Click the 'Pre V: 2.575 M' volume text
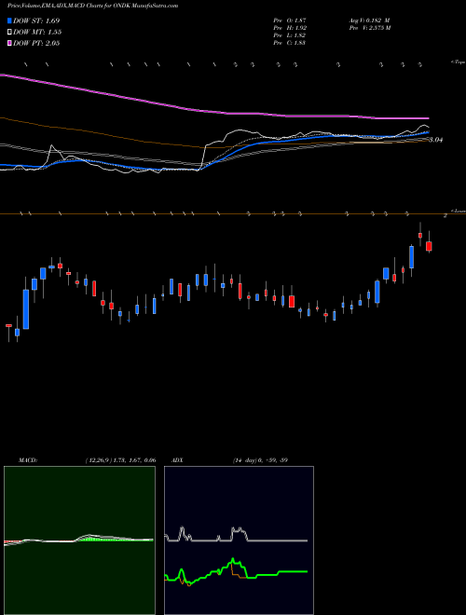Image resolution: width=466 pixels, height=615 pixels. 369,28
